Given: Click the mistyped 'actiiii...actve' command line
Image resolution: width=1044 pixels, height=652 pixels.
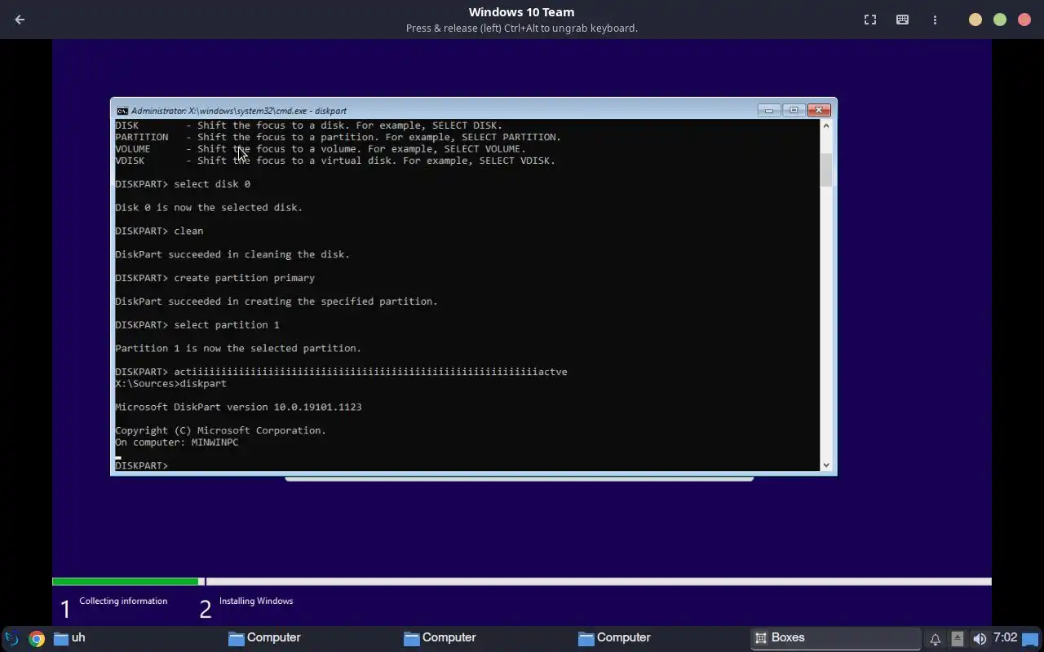Looking at the screenshot, I should tap(341, 372).
